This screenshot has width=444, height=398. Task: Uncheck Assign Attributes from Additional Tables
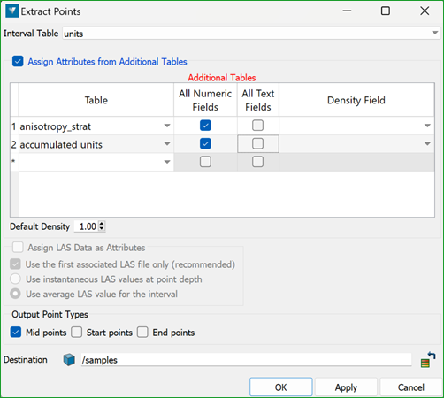18,61
